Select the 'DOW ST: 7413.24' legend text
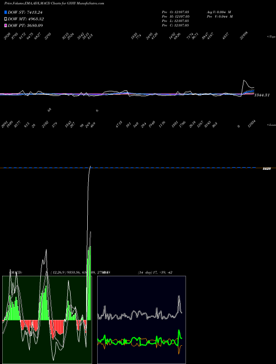The height and width of the screenshot is (364, 276). click(25, 12)
